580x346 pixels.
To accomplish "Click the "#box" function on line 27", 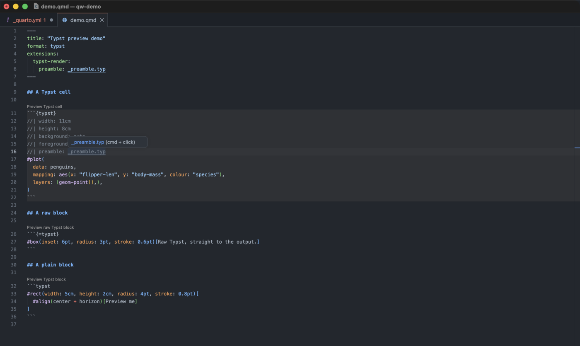I will click(x=33, y=242).
